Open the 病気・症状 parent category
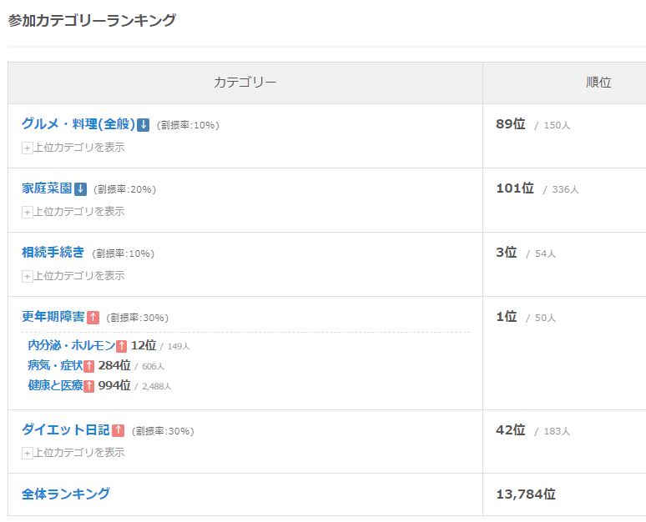This screenshot has height=522, width=646. tap(54, 365)
